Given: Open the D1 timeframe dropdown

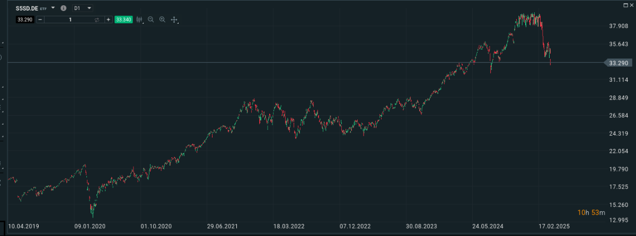Looking at the screenshot, I should (82, 8).
